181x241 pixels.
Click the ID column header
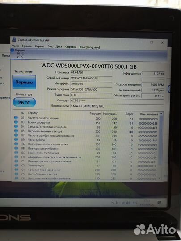click(x=22, y=112)
